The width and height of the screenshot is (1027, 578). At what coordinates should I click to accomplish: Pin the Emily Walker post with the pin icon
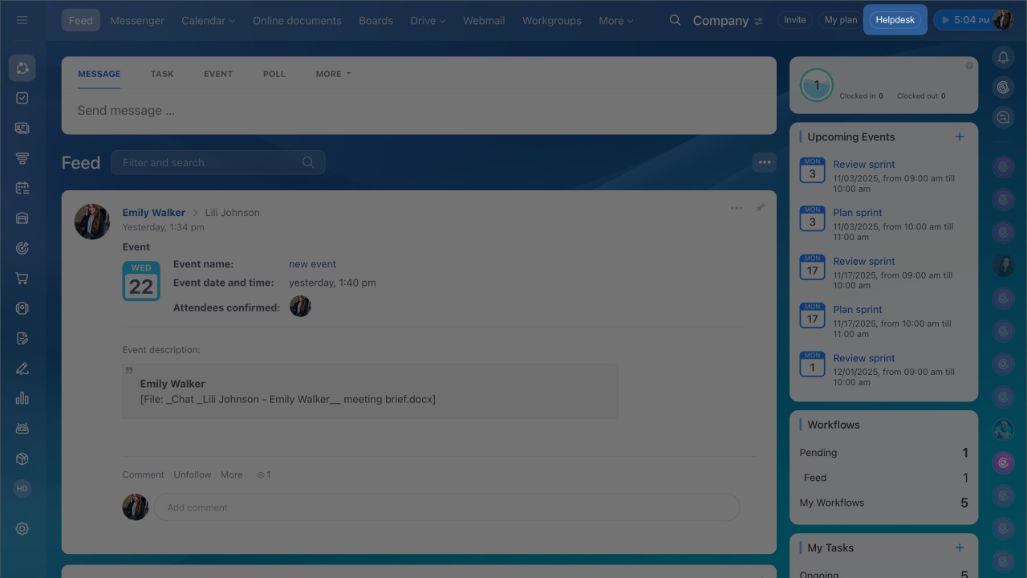point(760,208)
